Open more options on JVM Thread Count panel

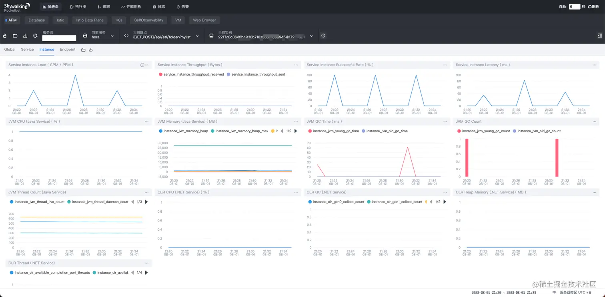point(147,192)
